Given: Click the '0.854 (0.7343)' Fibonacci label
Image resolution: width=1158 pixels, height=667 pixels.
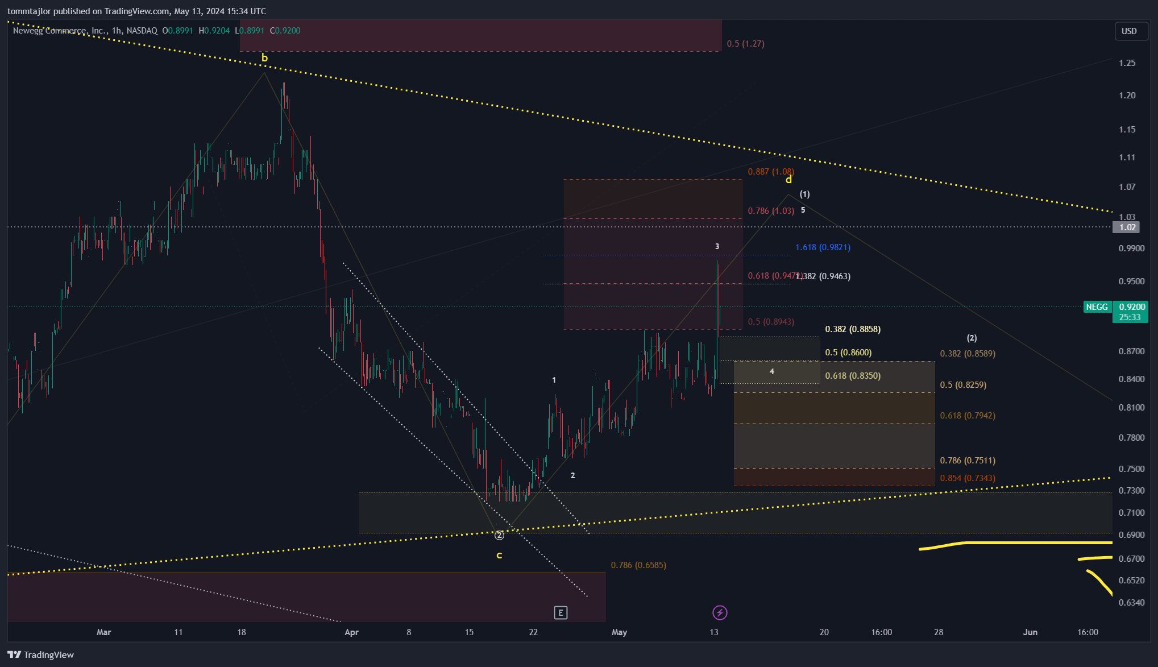Looking at the screenshot, I should coord(968,478).
